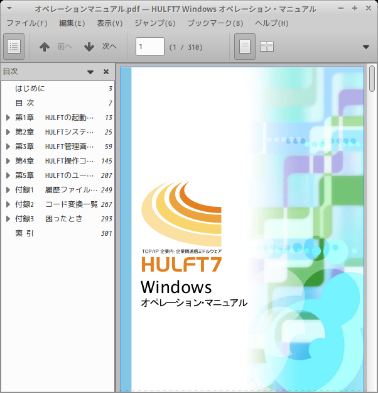Enable dual page view mode

267,47
